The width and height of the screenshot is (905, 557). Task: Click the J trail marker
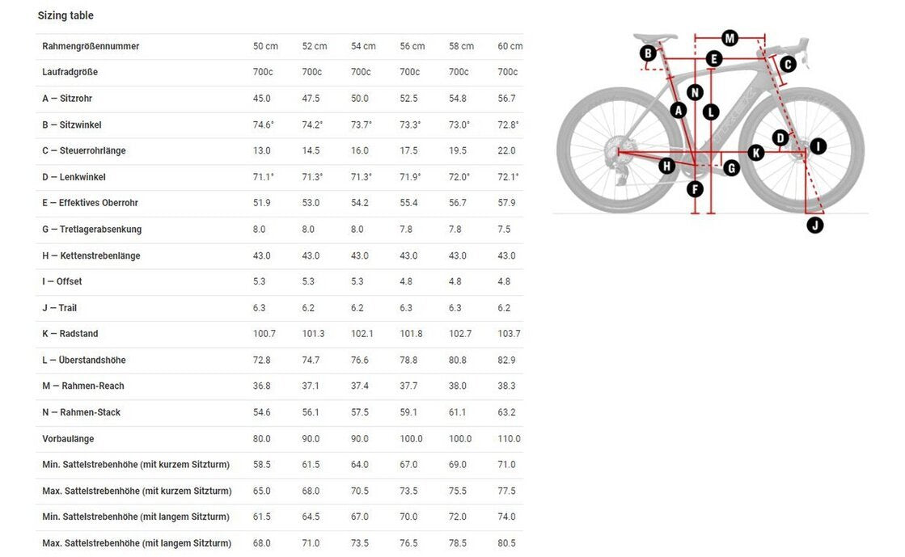815,225
